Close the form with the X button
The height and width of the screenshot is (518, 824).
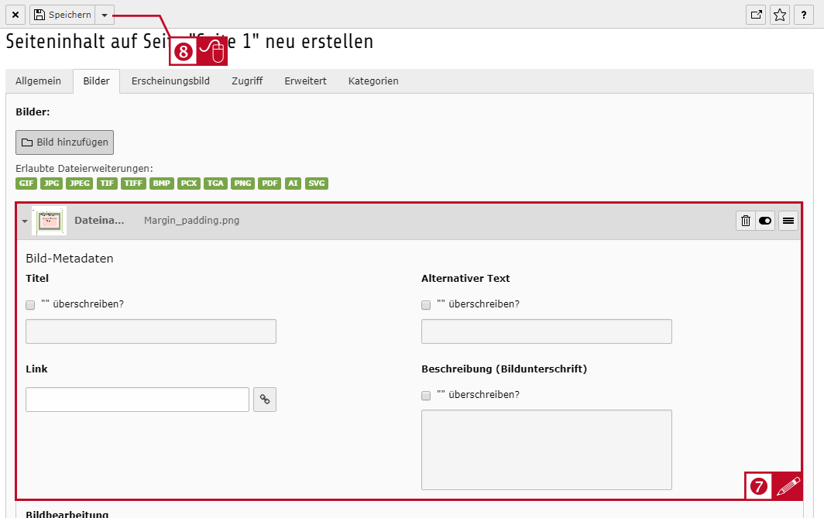coord(15,15)
